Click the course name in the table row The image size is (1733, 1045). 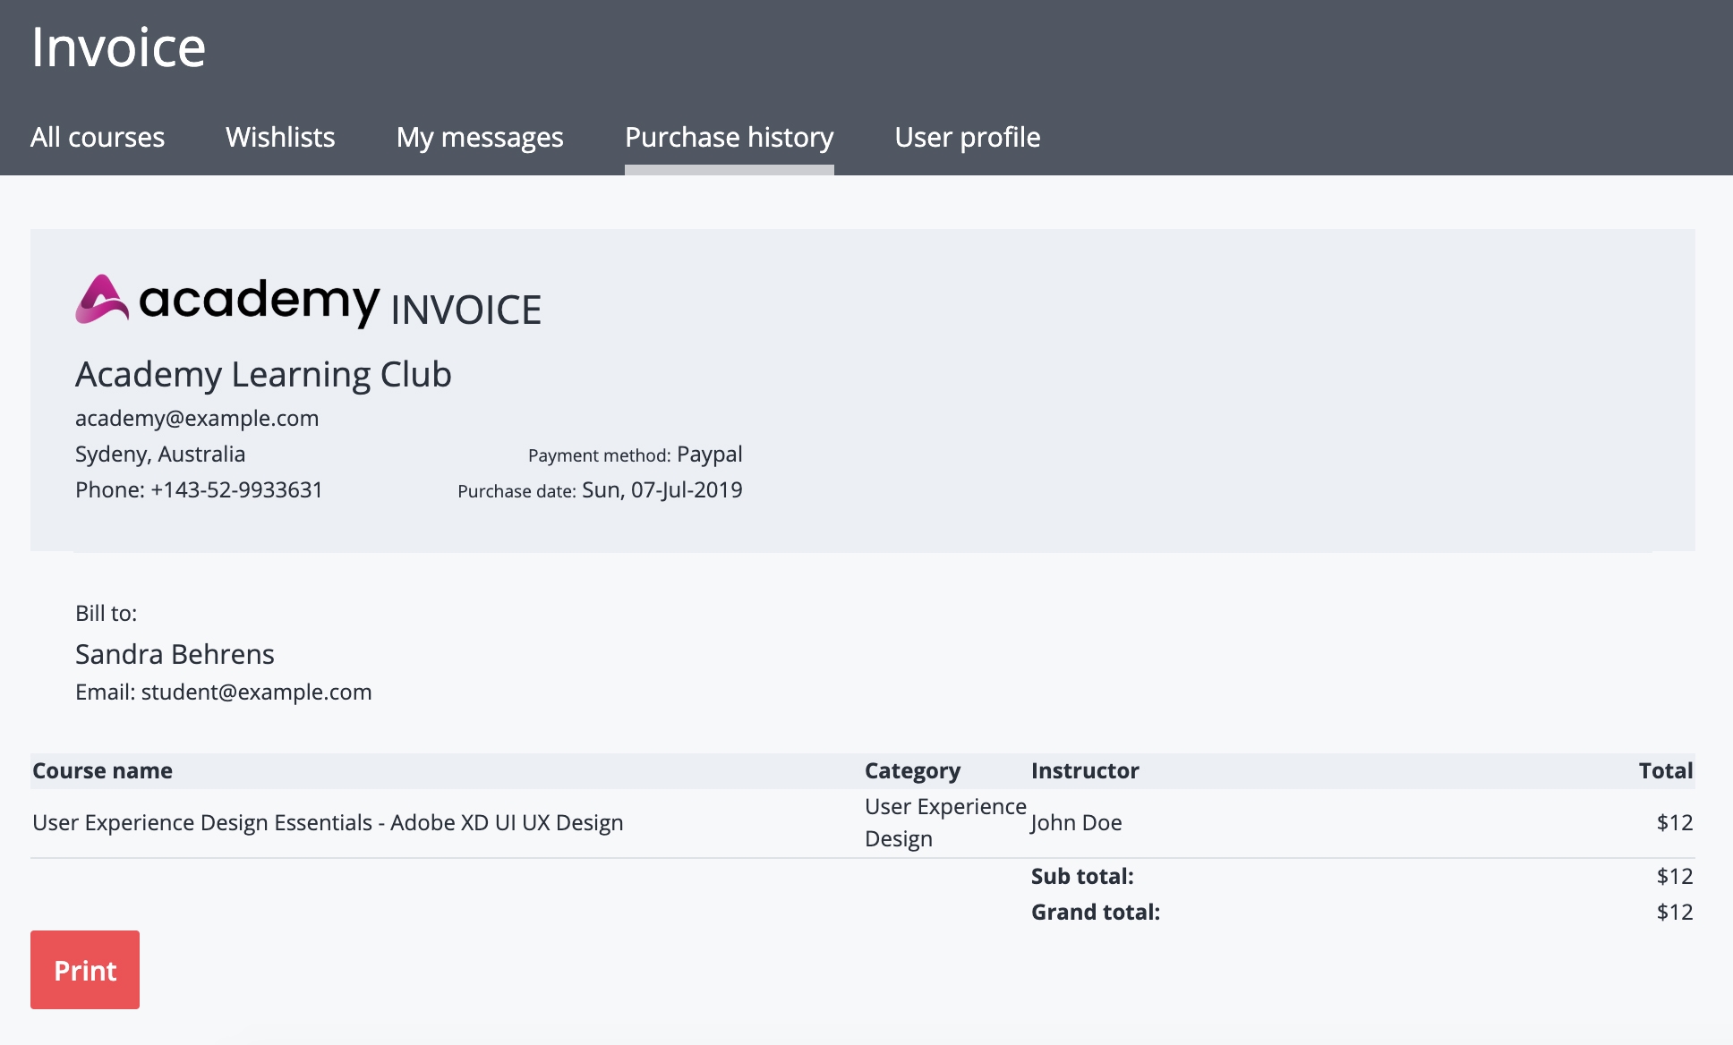click(328, 822)
